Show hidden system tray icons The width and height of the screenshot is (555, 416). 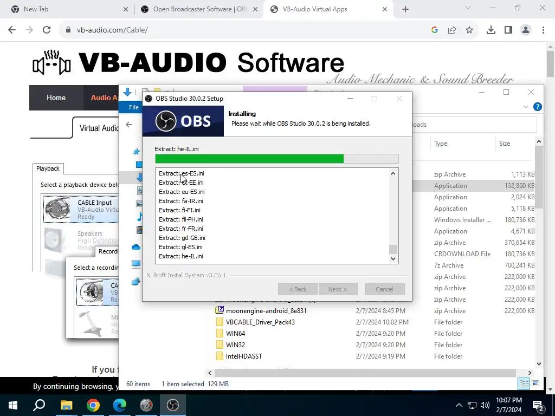click(459, 405)
